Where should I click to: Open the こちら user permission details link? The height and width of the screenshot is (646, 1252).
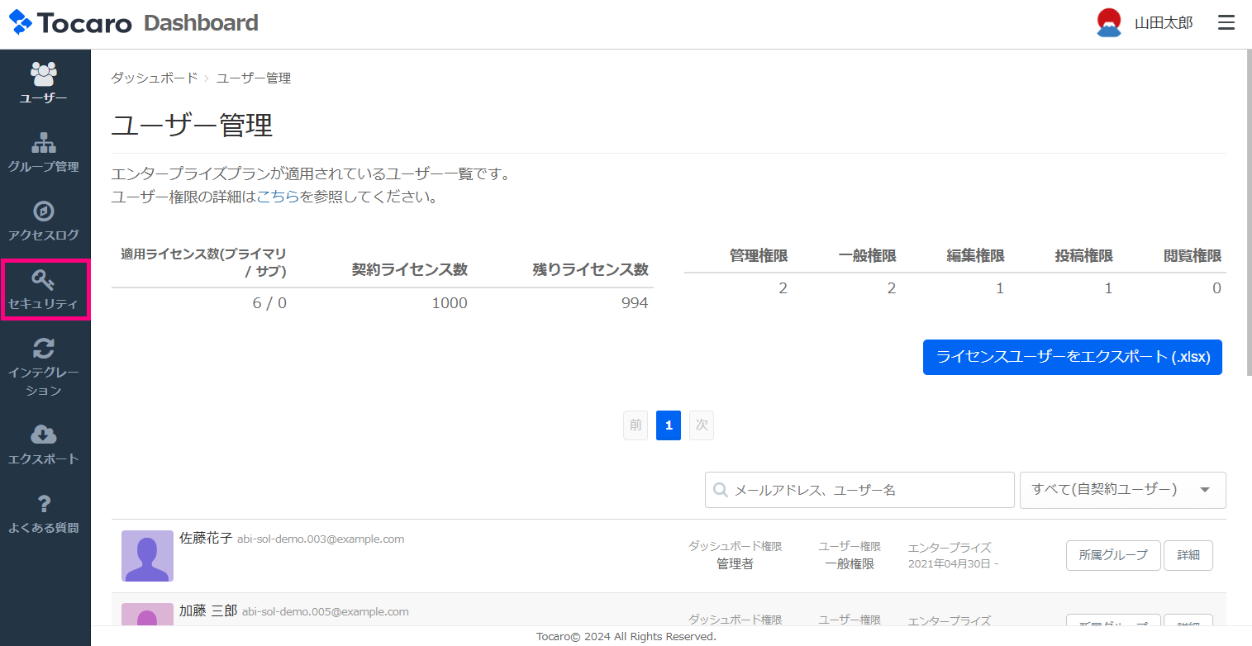coord(278,197)
